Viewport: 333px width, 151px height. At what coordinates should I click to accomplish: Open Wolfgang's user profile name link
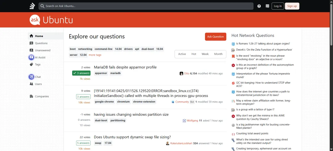(192, 121)
